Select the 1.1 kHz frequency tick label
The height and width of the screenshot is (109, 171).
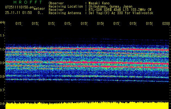tap(2, 36)
